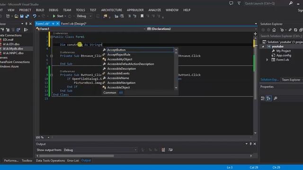Click the Save icon in the toolbar
This screenshot has height=170, width=303.
(x=22, y=16)
